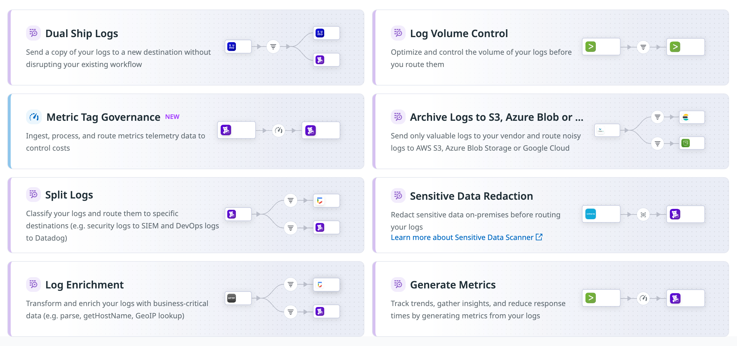Click the Log Volume Control heading
This screenshot has height=346, width=737.
pyautogui.click(x=459, y=34)
